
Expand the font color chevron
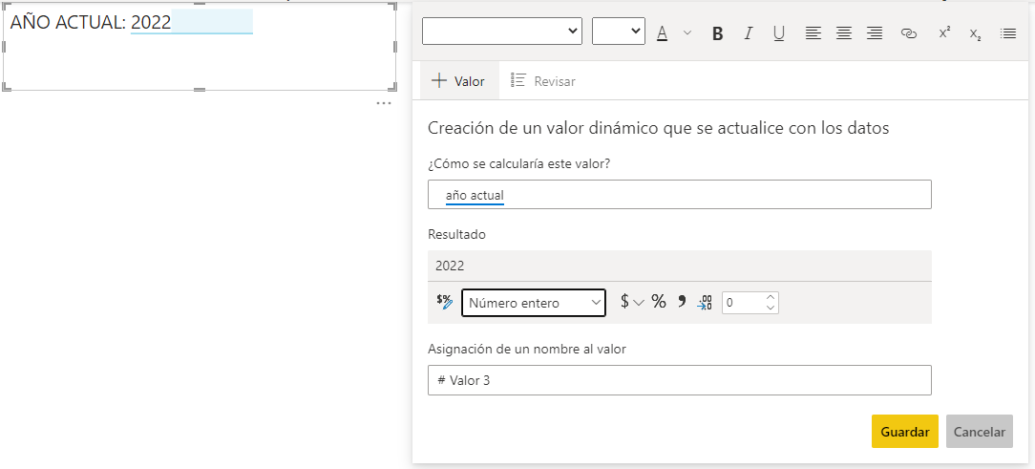coord(687,33)
